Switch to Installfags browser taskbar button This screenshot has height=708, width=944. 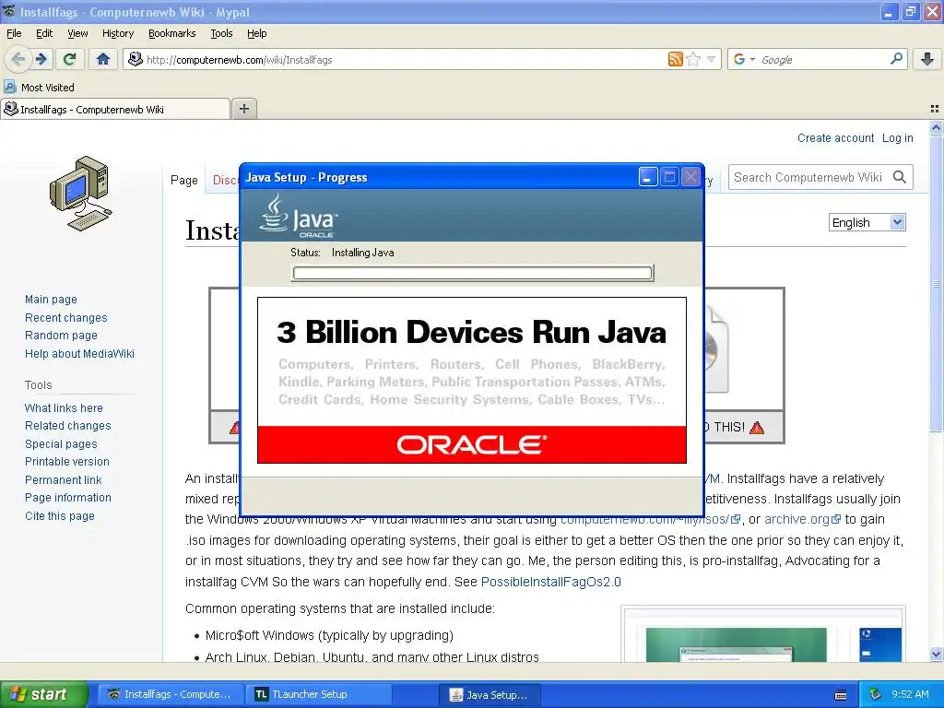coord(171,694)
